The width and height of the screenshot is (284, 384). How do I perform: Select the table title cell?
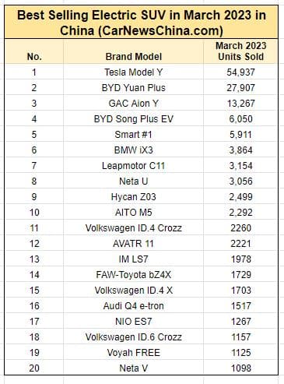point(142,23)
